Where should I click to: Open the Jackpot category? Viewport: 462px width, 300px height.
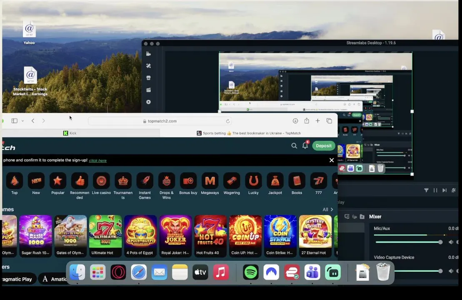click(275, 184)
